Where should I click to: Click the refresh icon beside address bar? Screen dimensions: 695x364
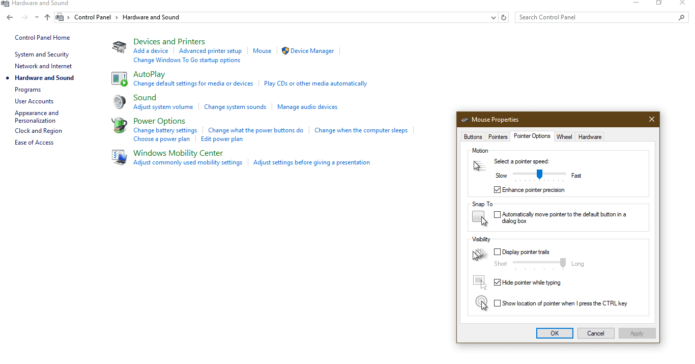pyautogui.click(x=504, y=17)
